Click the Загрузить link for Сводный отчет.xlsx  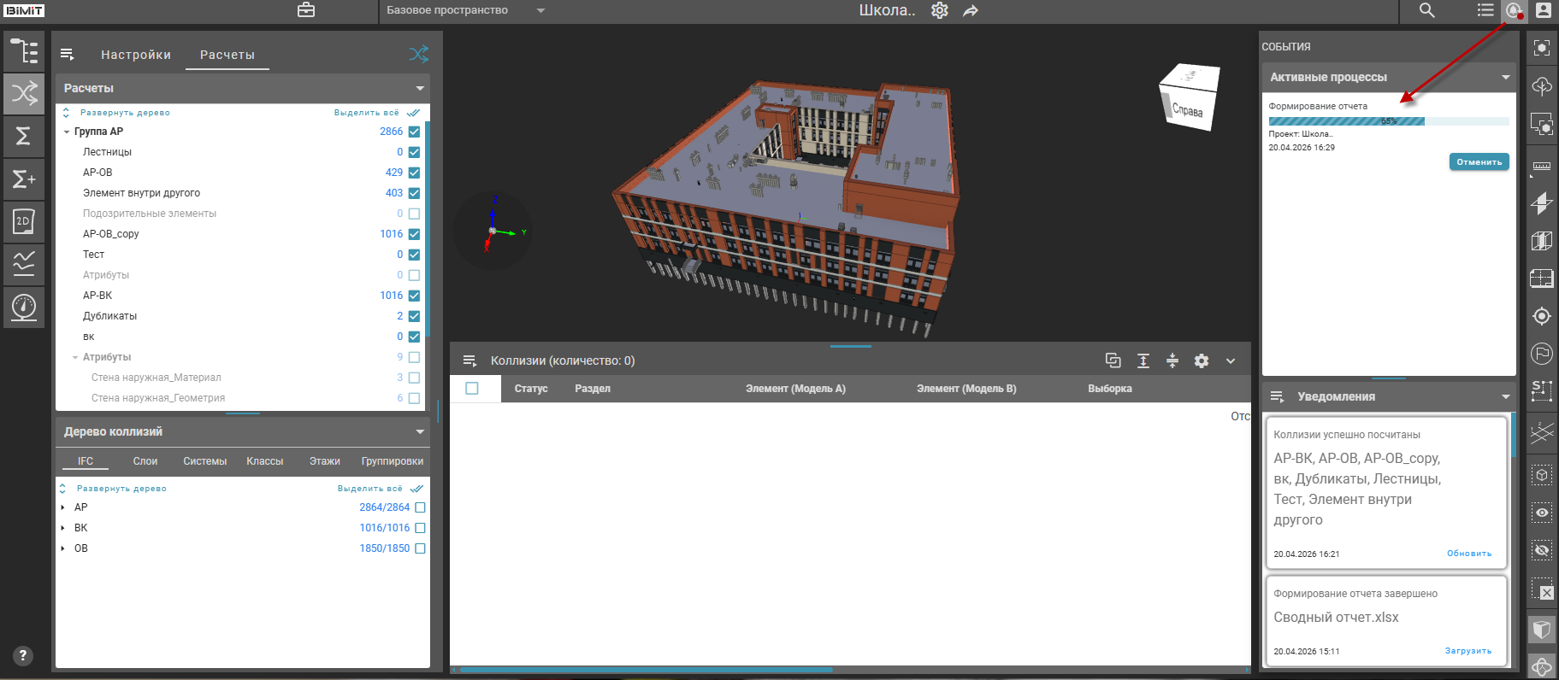(x=1467, y=651)
